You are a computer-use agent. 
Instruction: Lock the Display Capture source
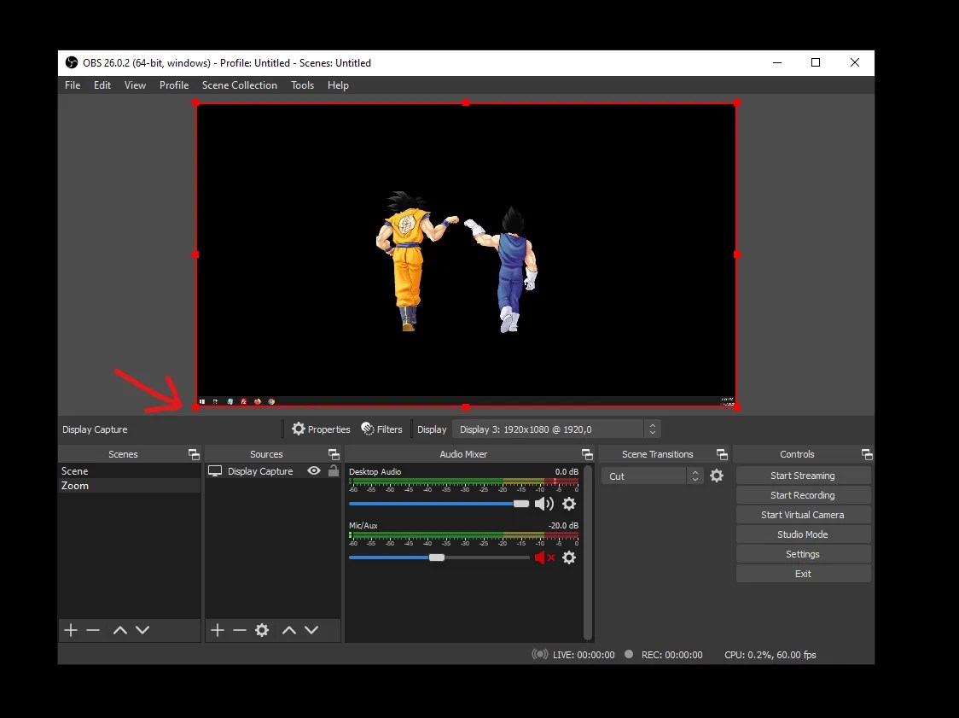pos(333,470)
